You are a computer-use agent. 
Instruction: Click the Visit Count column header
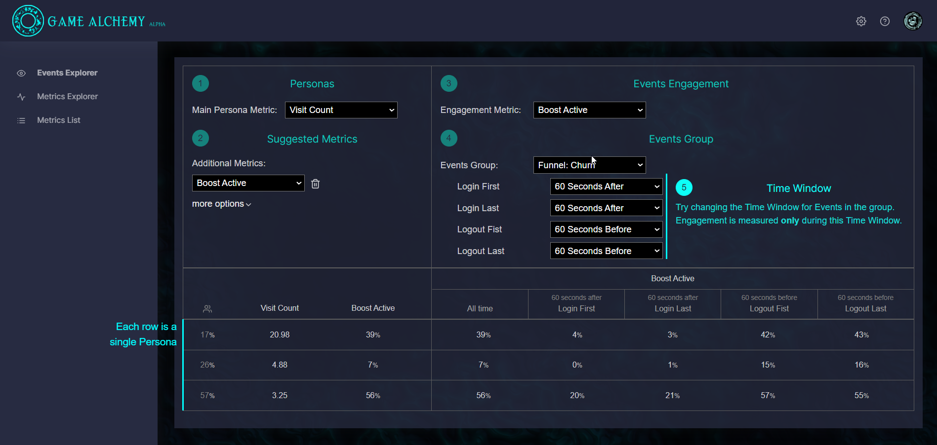280,308
